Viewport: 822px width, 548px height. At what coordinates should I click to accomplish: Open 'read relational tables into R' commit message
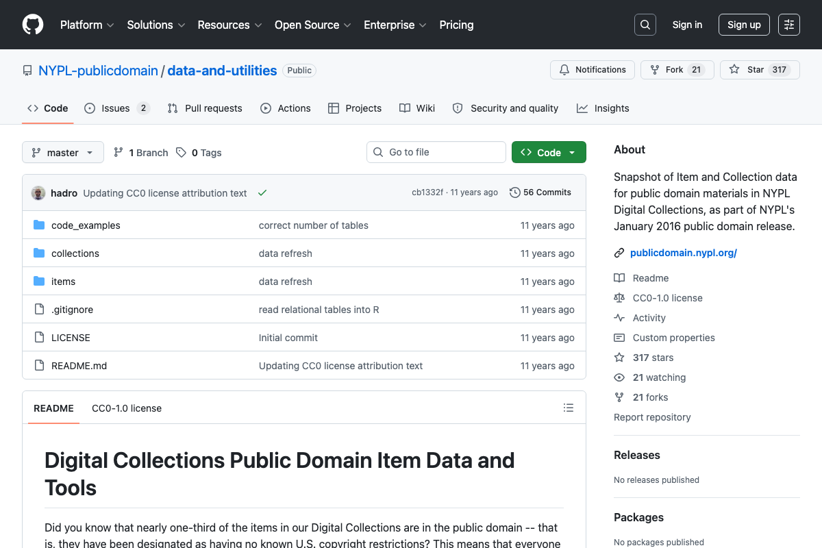pyautogui.click(x=319, y=310)
